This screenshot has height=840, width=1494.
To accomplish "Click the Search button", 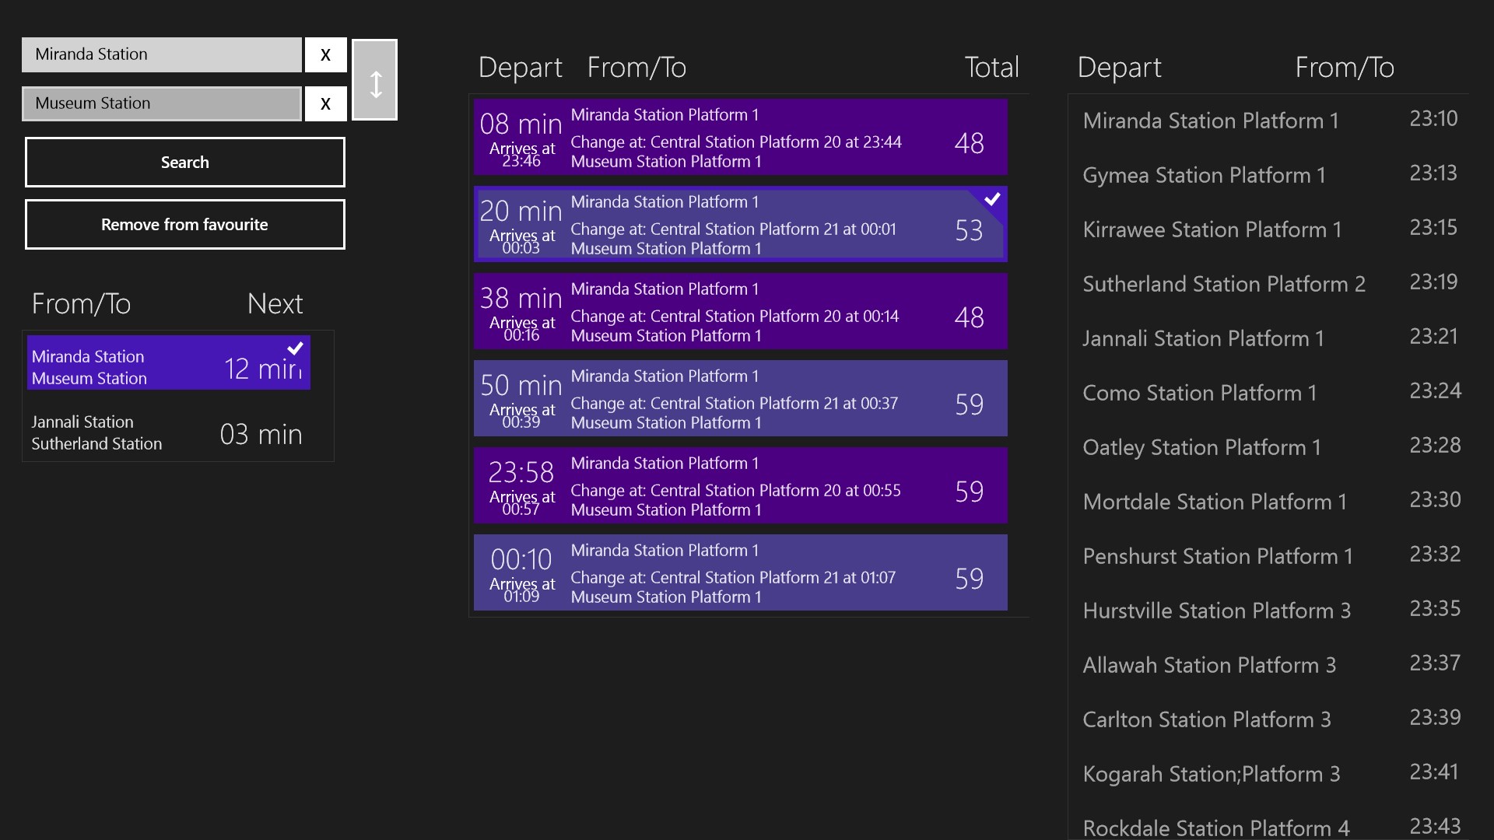I will tap(184, 163).
